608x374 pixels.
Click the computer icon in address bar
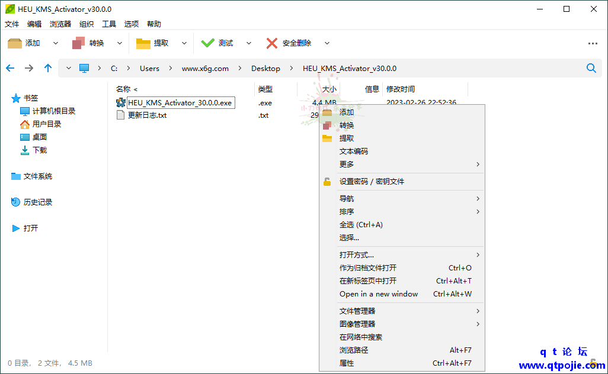(x=84, y=69)
